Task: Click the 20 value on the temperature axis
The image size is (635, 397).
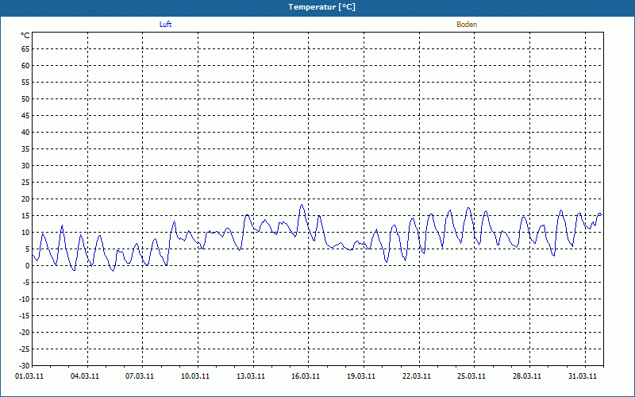Action: coord(25,199)
